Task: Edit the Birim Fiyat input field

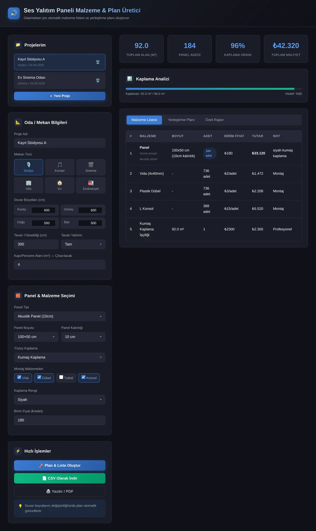Action: [x=60, y=420]
